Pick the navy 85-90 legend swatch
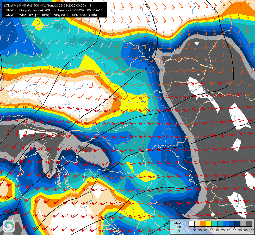The image size is (255, 235). tap(238, 224)
